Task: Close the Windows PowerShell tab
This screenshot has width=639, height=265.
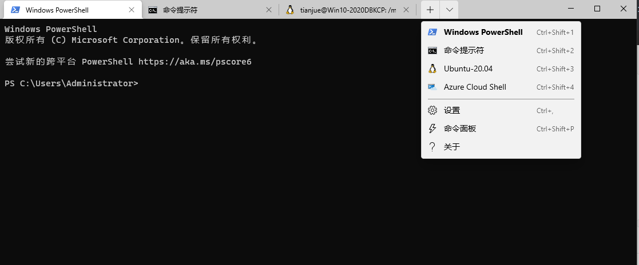Action: pyautogui.click(x=132, y=10)
